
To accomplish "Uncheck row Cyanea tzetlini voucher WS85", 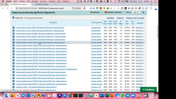I will (x=13, y=31).
